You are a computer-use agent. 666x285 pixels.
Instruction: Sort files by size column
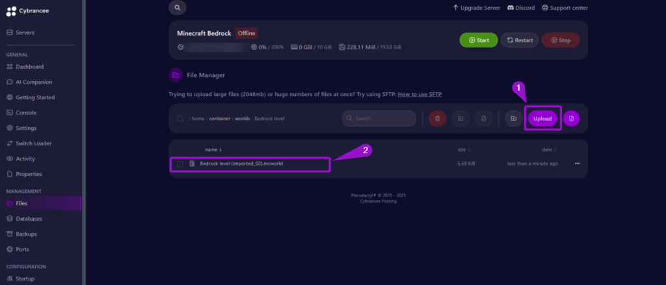tap(463, 150)
